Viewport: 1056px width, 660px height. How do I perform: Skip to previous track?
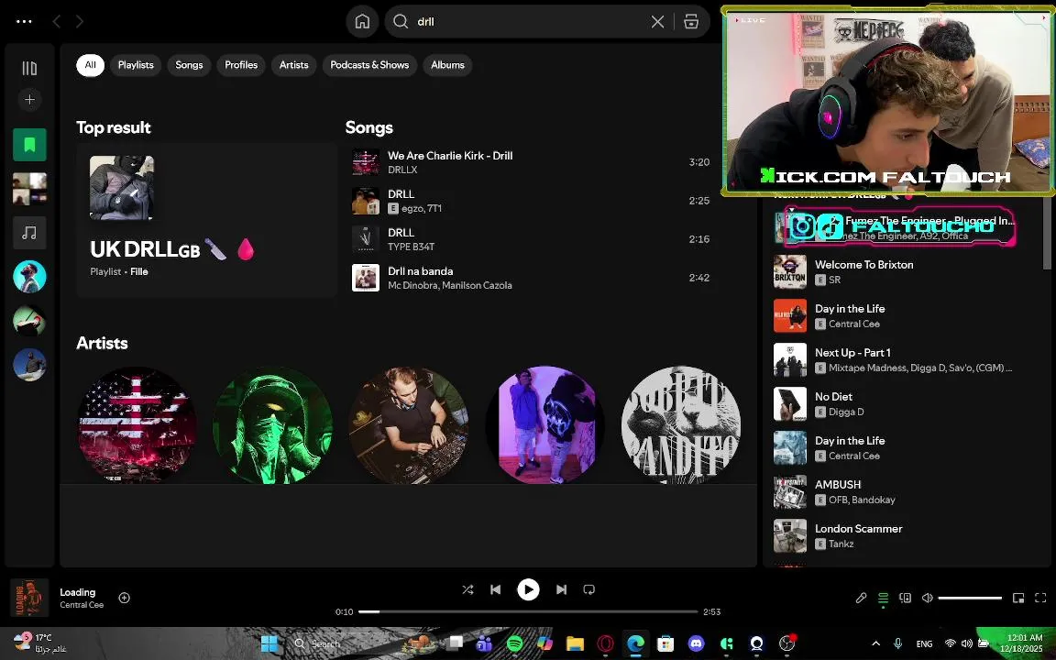click(x=496, y=589)
